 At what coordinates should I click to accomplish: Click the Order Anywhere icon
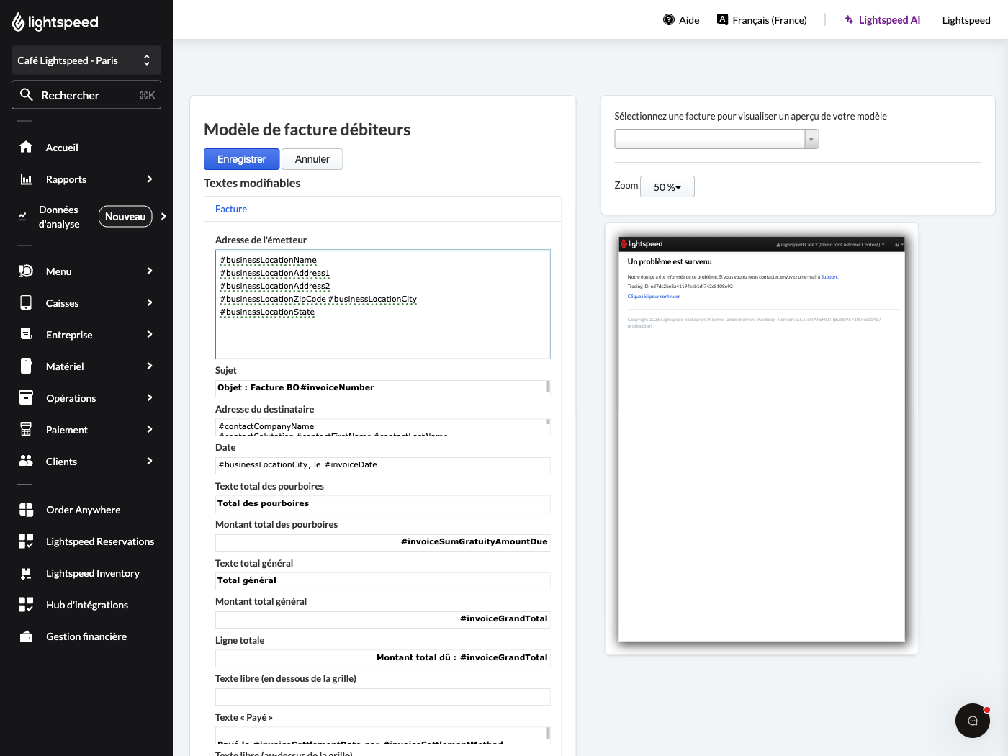26,510
